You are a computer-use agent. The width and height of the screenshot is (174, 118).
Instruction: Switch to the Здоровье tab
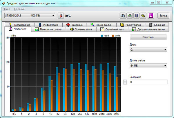coord(75,25)
